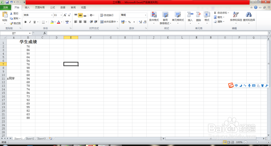Toggle align text left

point(76,22)
